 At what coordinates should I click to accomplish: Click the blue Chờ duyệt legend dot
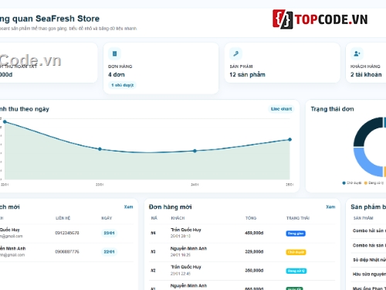pos(344,183)
